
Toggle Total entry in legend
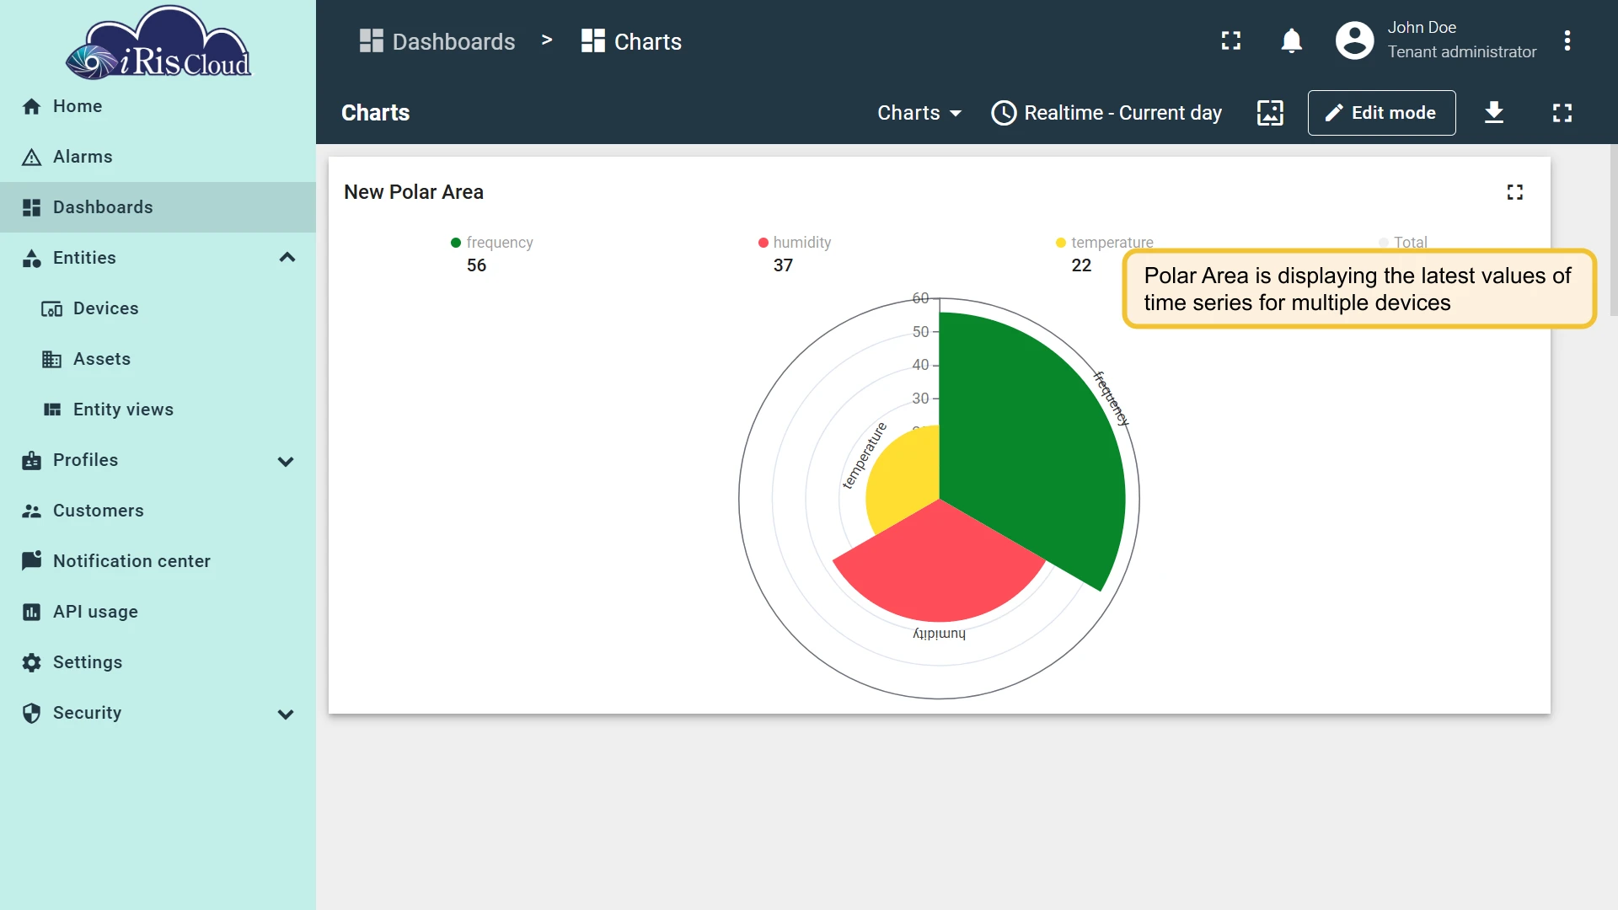(1403, 243)
